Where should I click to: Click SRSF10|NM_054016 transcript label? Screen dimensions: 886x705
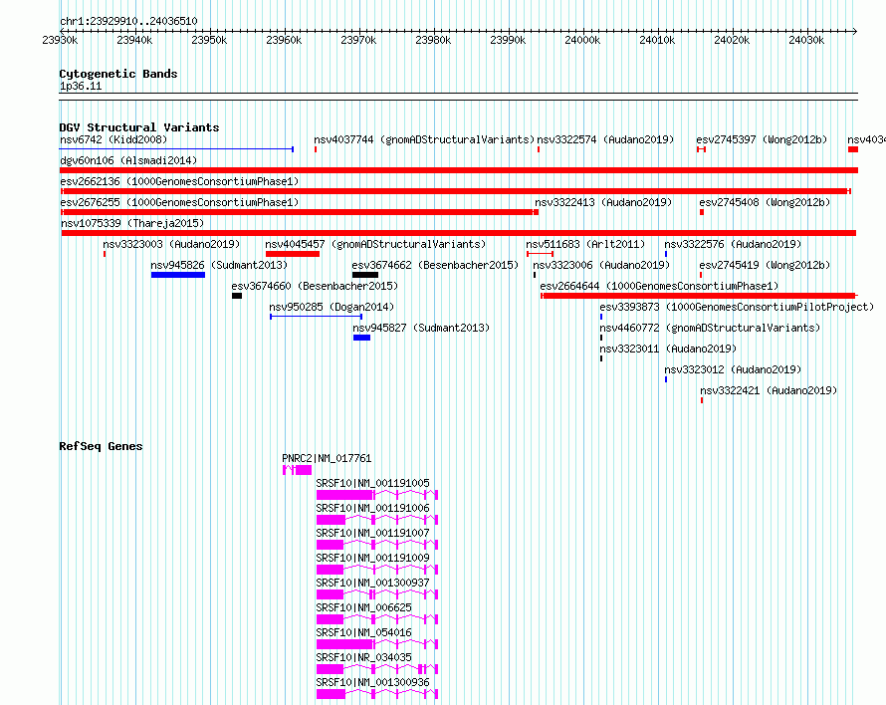pyautogui.click(x=363, y=632)
